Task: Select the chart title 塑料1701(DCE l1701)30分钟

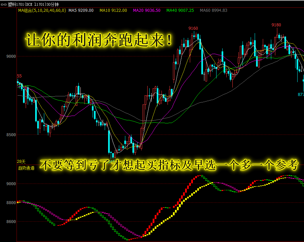Action: click(x=33, y=4)
